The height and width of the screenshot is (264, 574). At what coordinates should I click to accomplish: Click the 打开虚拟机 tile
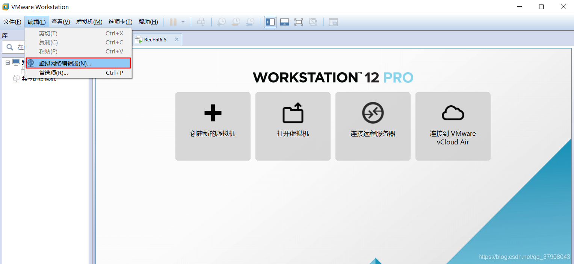(x=293, y=126)
